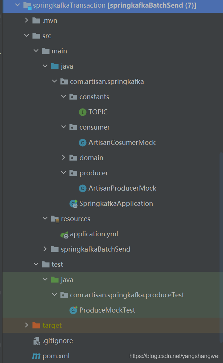The width and height of the screenshot is (223, 363).
Task: Click the ArtisanProducerMock class icon
Action: tap(83, 188)
